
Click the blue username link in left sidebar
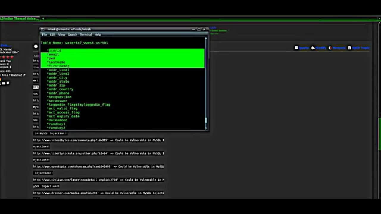pyautogui.click(x=6, y=45)
